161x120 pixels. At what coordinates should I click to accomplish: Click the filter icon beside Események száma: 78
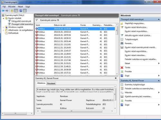tap(37, 20)
